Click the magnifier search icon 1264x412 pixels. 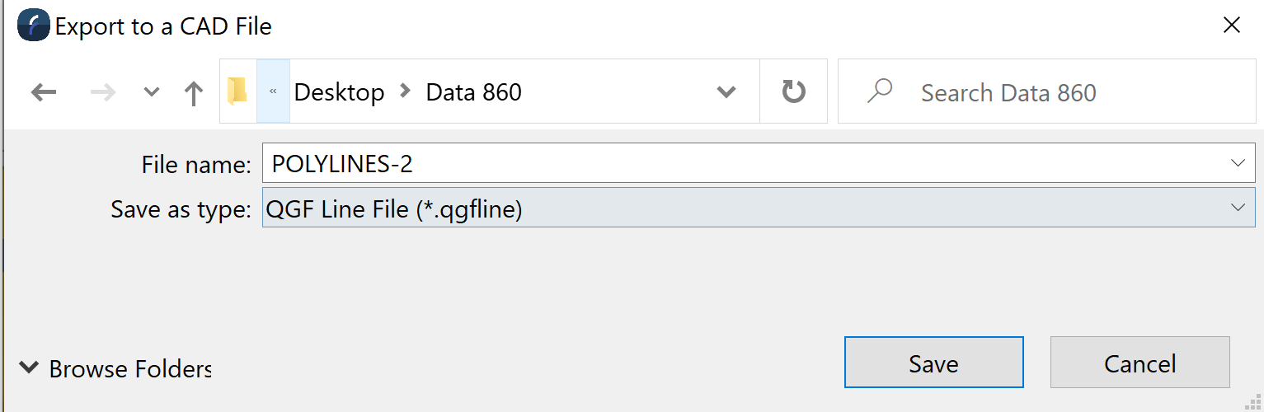[x=880, y=91]
